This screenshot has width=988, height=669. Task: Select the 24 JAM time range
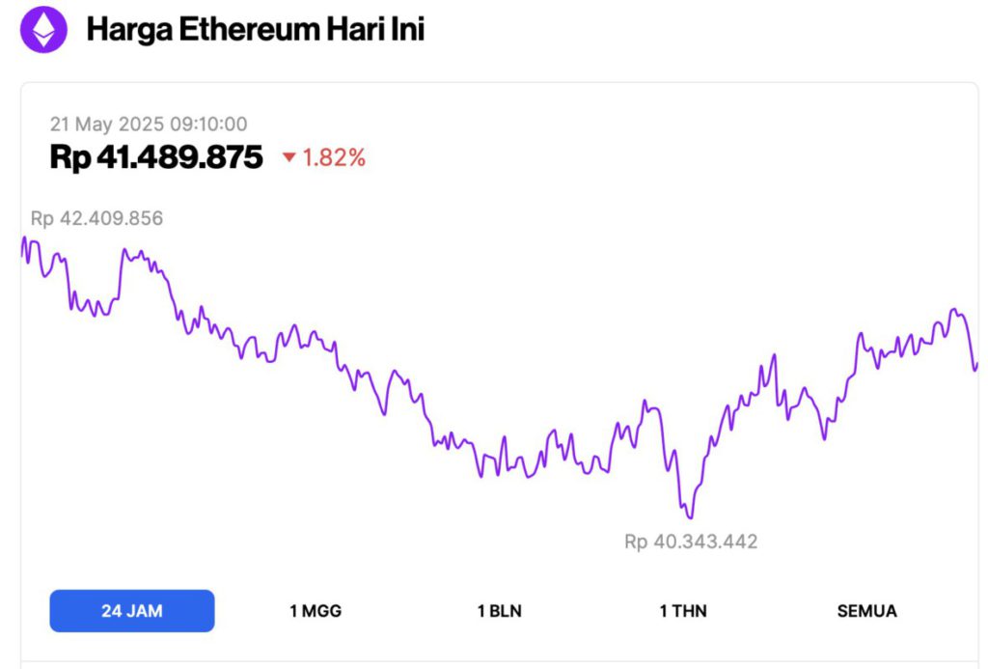point(132,611)
